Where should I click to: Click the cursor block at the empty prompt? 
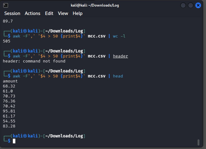tap(14, 141)
